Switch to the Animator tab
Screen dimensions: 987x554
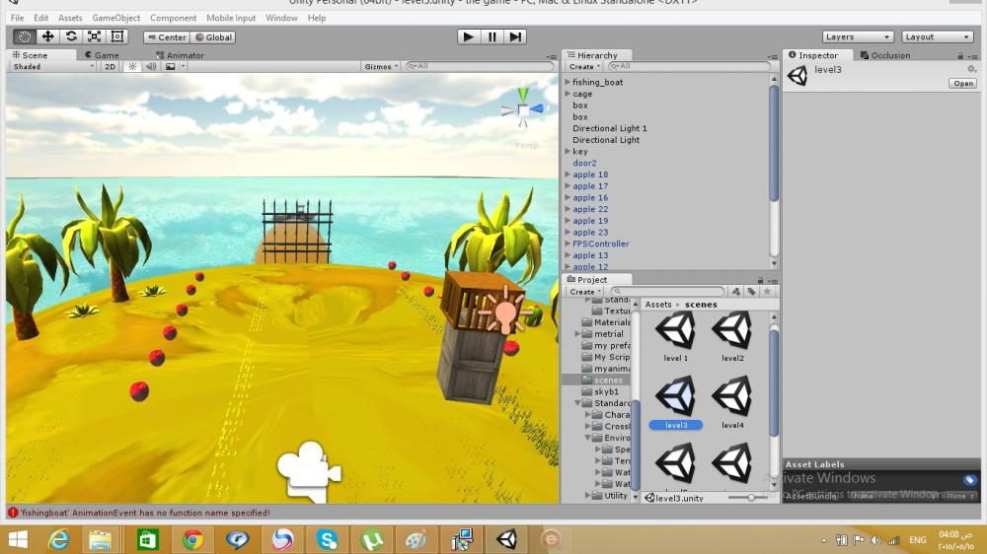tap(180, 54)
